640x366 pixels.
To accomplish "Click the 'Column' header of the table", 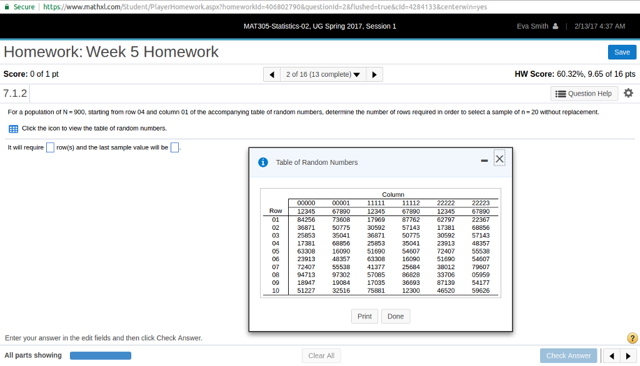I will (x=393, y=195).
